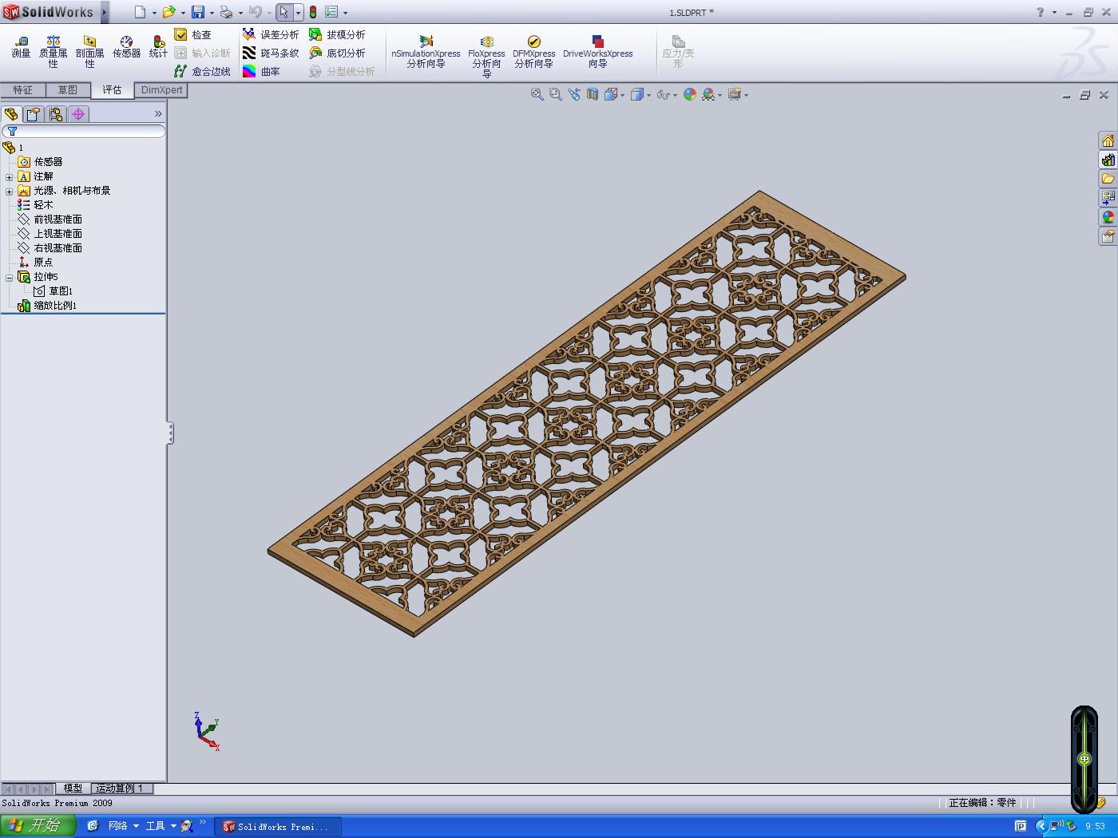Open dropdown arrow beside New icon
1118x838 pixels.
[x=154, y=13]
